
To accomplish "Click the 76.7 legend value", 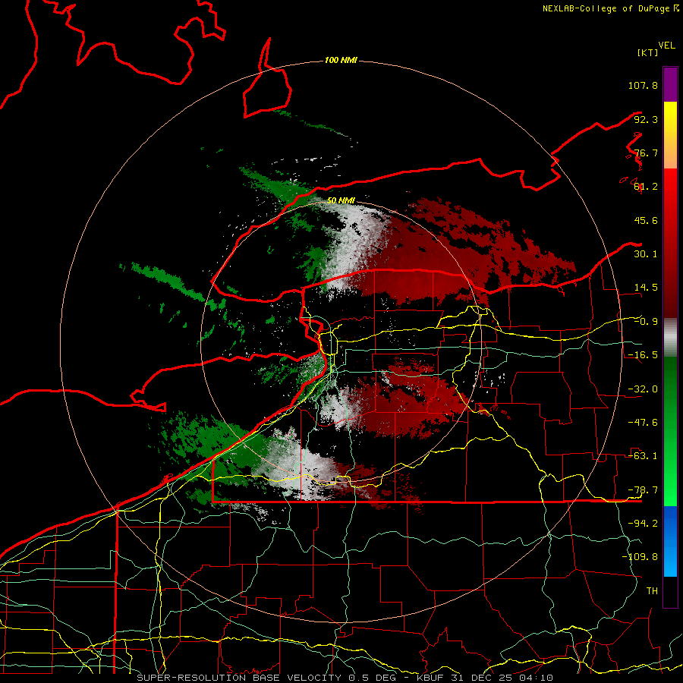I will tap(646, 153).
